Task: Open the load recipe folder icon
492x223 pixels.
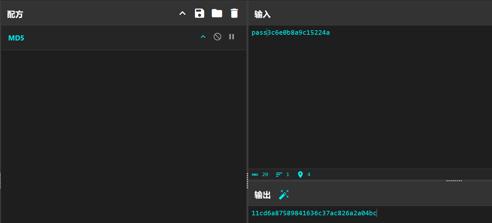Action: point(217,13)
